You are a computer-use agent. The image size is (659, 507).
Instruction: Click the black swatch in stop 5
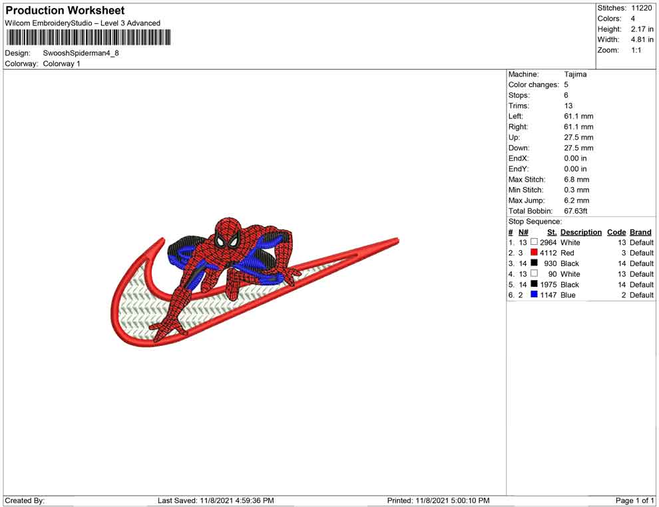(534, 284)
